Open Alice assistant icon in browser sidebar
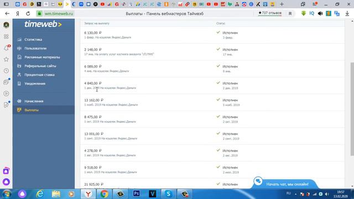The image size is (354, 199). tap(6, 182)
